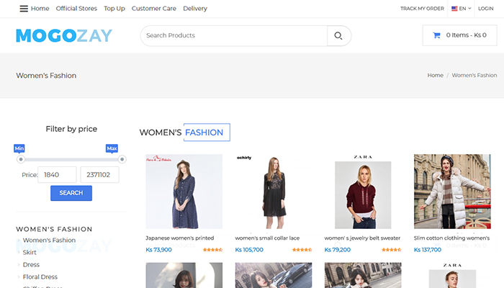Focus the minimum price field 1840
The width and height of the screenshot is (504, 288).
tap(57, 174)
